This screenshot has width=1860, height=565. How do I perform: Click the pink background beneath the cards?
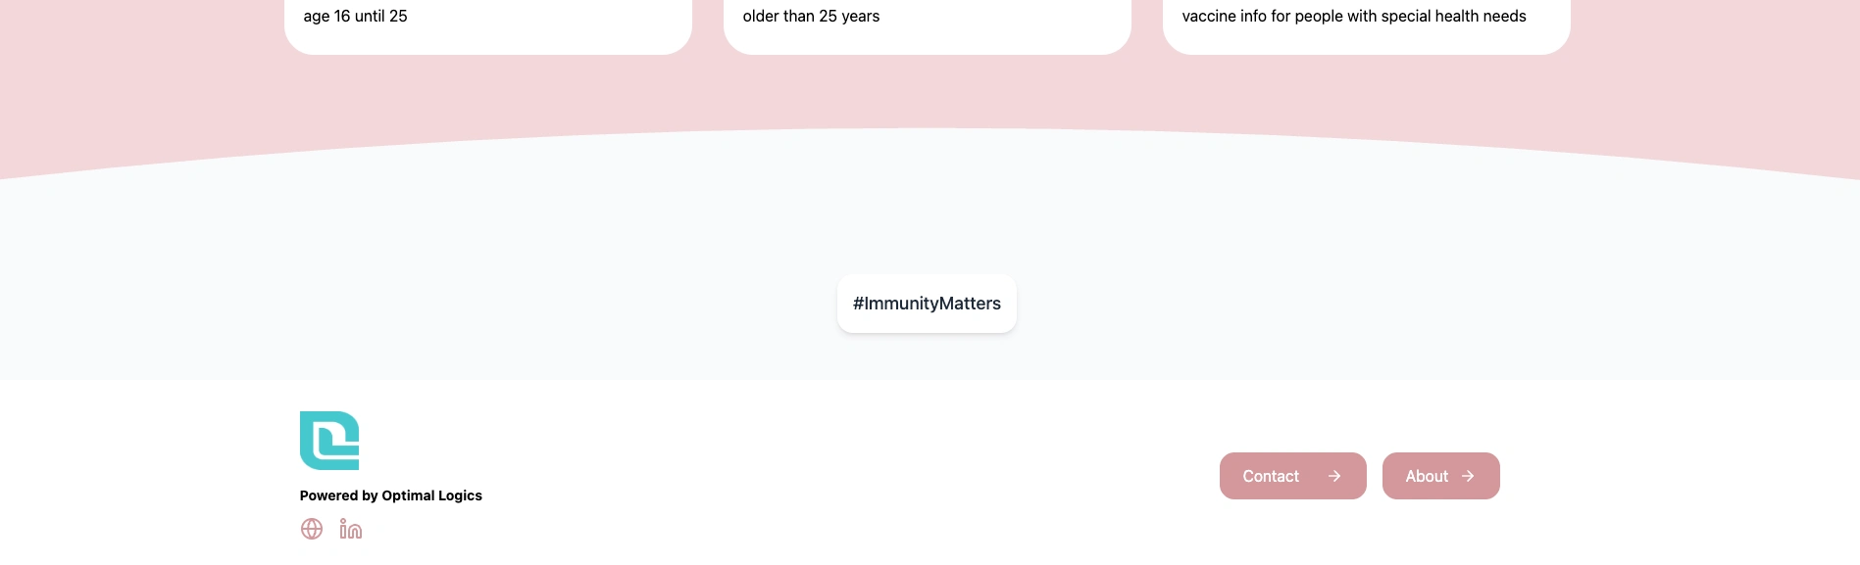pyautogui.click(x=927, y=93)
